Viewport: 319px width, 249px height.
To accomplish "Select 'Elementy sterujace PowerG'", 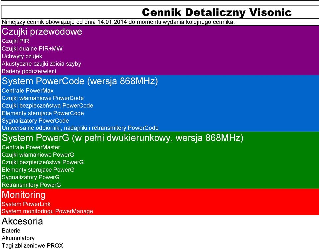I will pyautogui.click(x=38, y=170).
